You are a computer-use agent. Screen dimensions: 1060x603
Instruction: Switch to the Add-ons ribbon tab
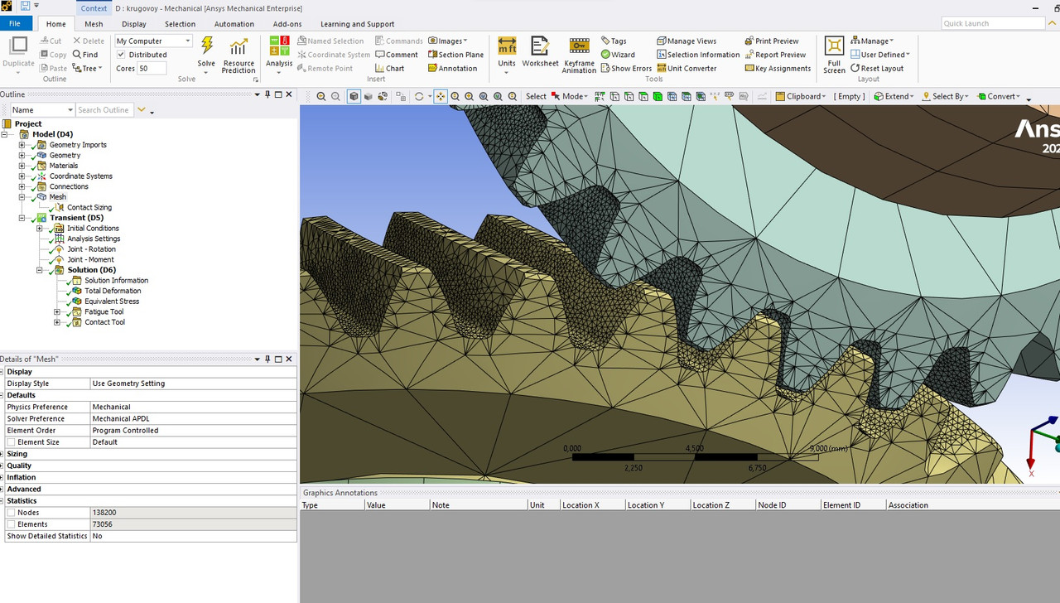(287, 24)
